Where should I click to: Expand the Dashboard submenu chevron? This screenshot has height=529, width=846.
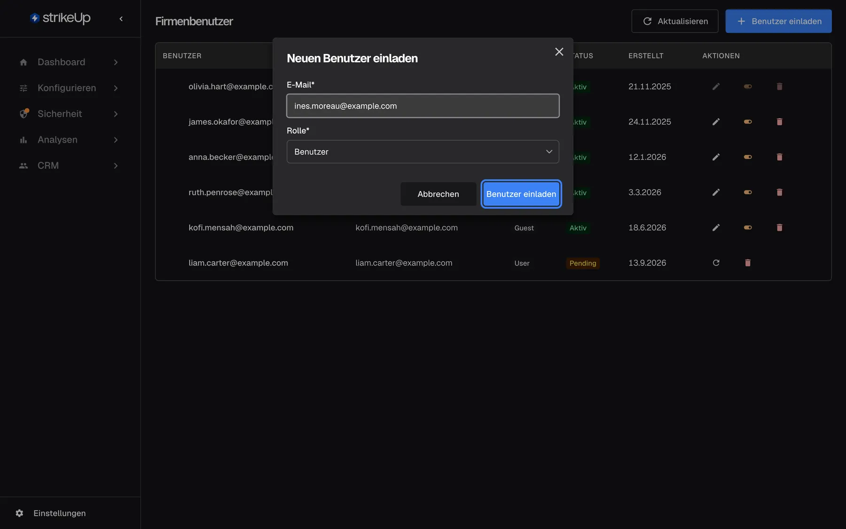[x=116, y=62]
